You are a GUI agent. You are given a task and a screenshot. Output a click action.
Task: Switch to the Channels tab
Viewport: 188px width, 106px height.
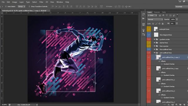point(157,12)
